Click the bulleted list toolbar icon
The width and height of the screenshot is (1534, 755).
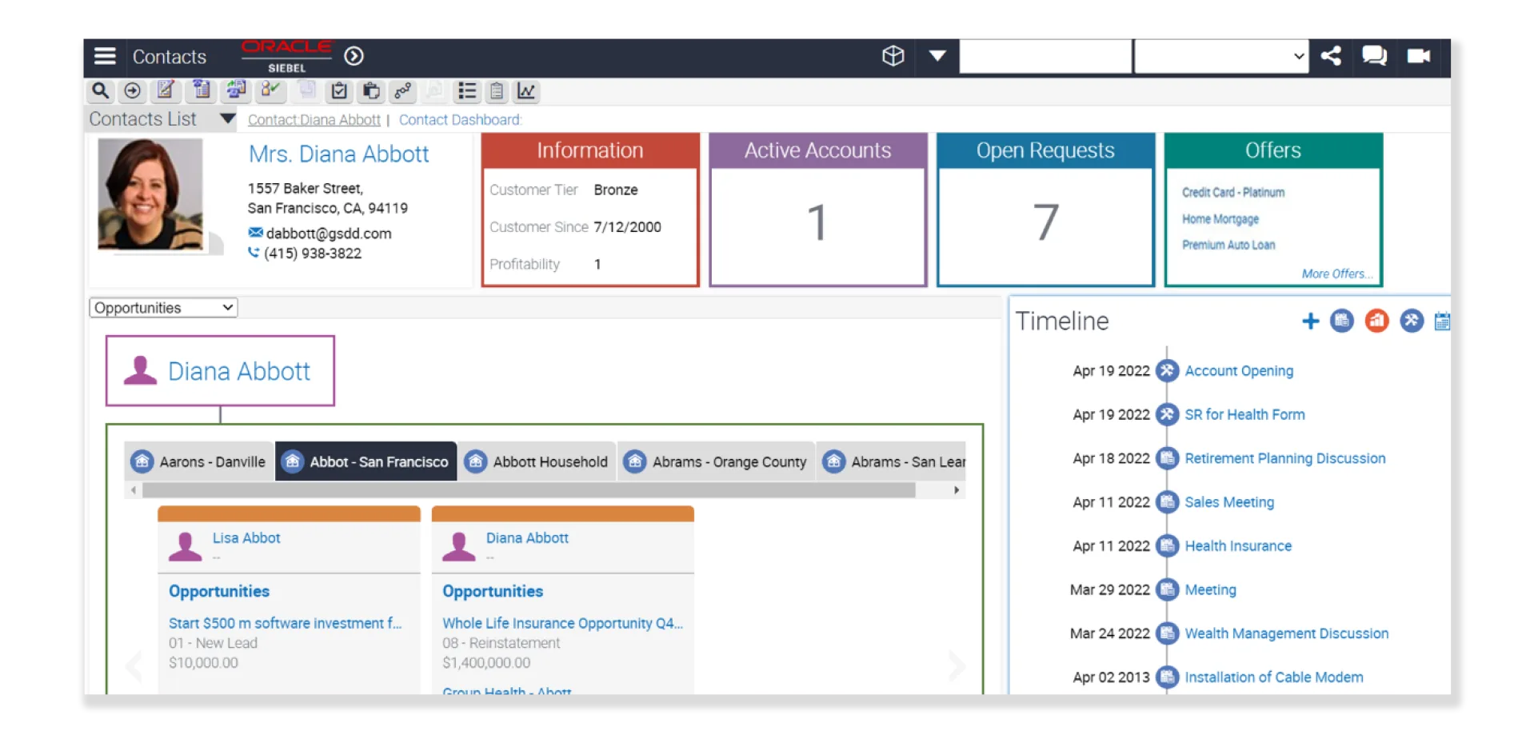point(467,91)
